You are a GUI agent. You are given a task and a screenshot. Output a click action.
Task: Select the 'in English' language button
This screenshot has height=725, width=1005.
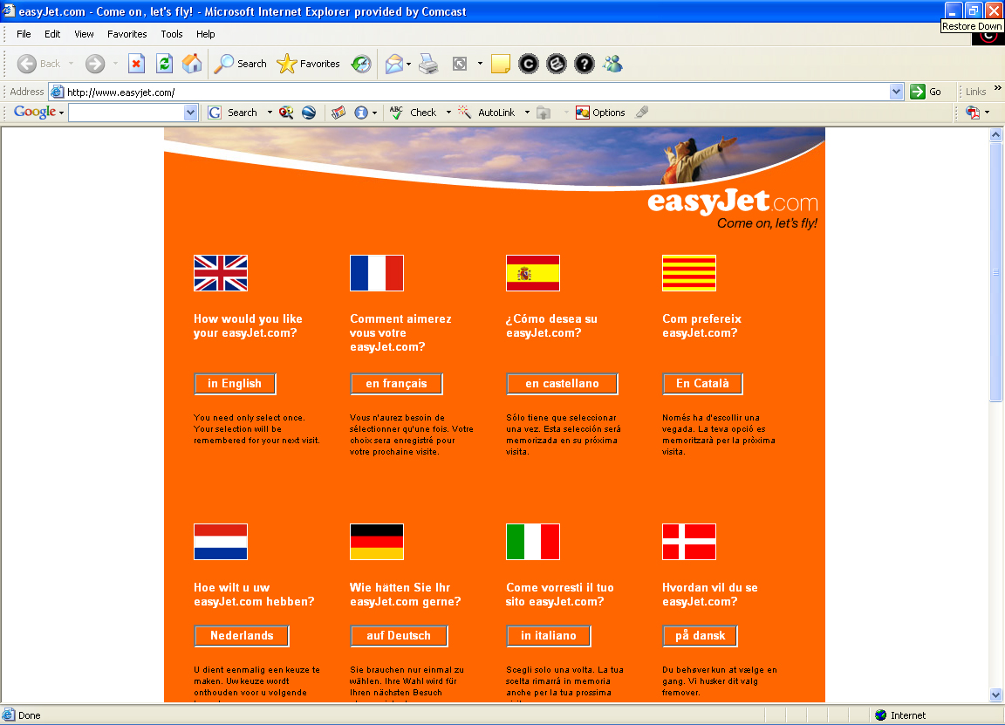point(235,384)
